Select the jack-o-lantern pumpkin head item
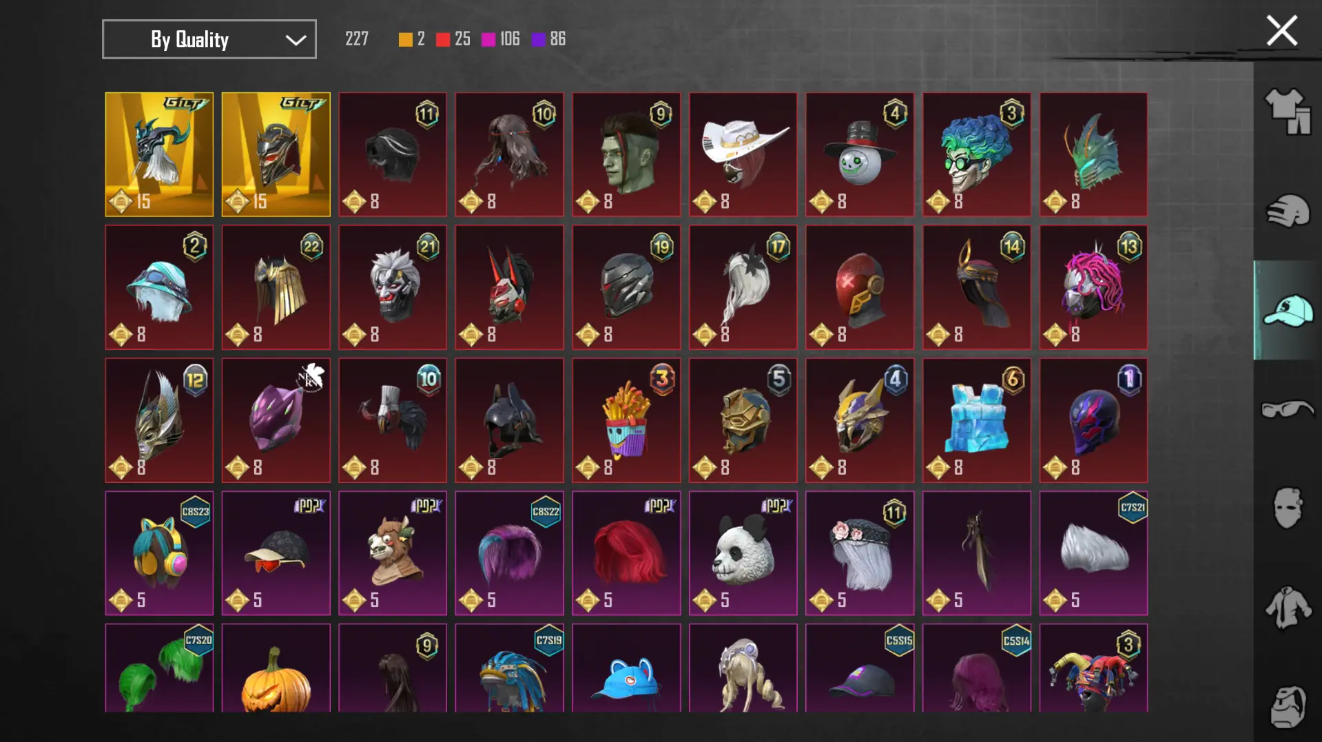The image size is (1322, 742). tap(276, 668)
